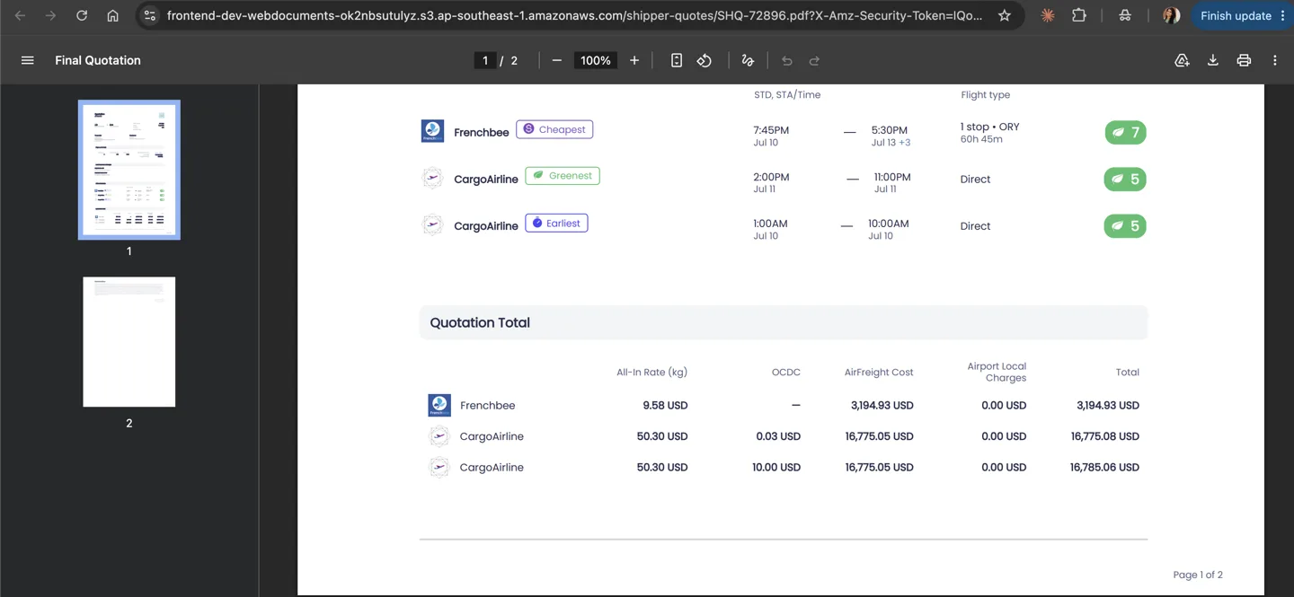Click the Greenest badge
The width and height of the screenshot is (1294, 597).
563,176
